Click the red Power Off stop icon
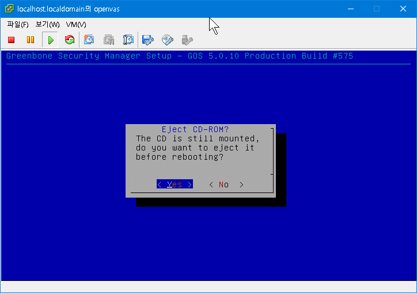The image size is (417, 293). pos(11,40)
